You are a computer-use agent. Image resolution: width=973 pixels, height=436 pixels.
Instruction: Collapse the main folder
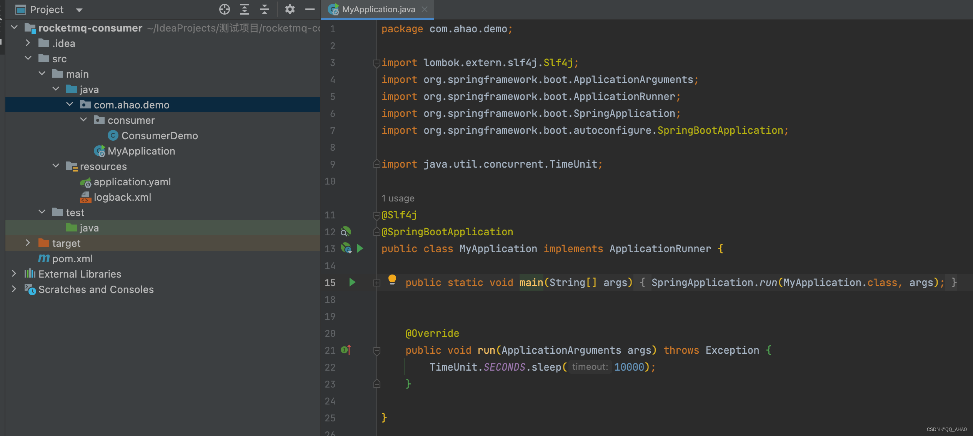coord(42,73)
